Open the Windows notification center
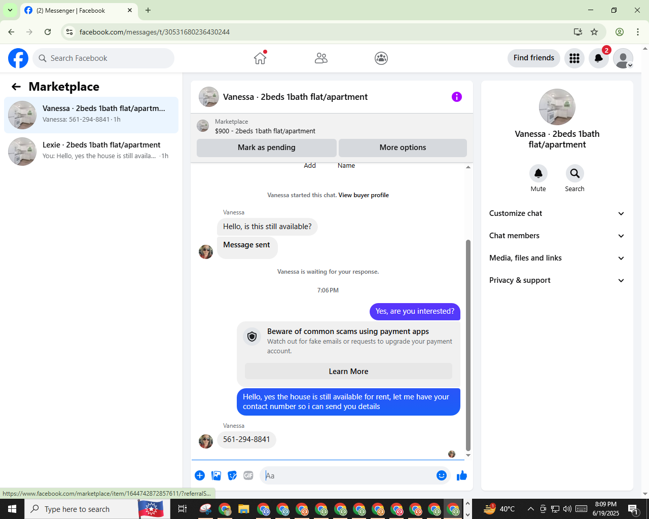 (x=633, y=509)
